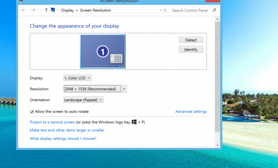
Task: Open What display settings should I choose
Action: pos(63,139)
